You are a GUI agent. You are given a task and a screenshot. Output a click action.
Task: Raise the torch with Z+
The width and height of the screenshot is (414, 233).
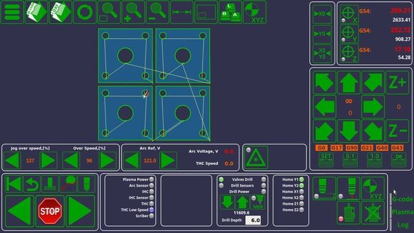(397, 82)
